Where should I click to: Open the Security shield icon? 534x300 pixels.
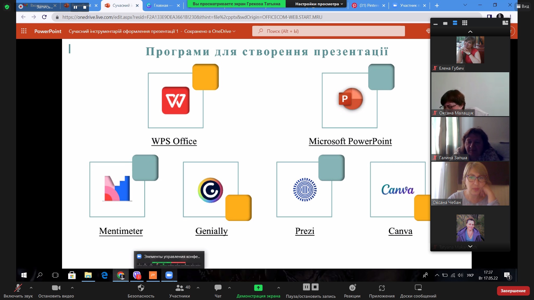(x=141, y=288)
